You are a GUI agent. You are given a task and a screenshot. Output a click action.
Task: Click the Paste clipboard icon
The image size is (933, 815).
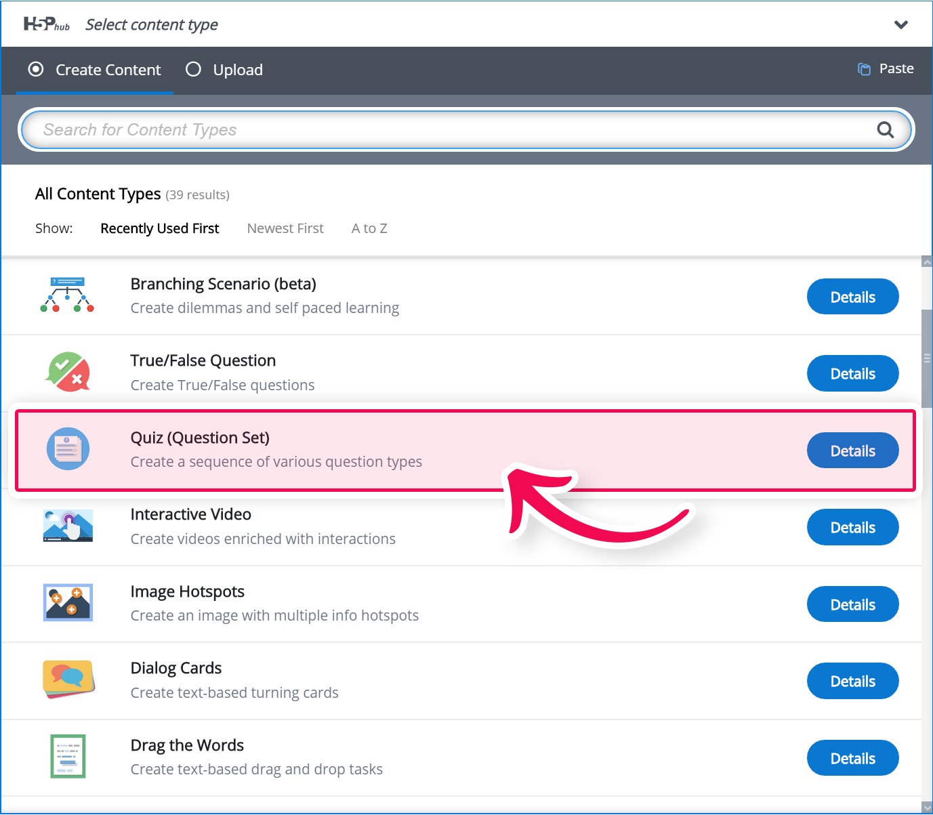click(x=864, y=69)
